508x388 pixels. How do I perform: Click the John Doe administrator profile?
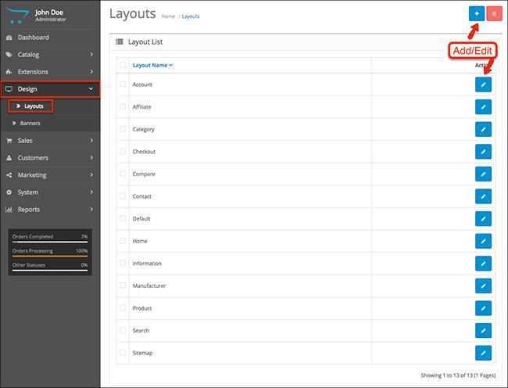[50, 14]
